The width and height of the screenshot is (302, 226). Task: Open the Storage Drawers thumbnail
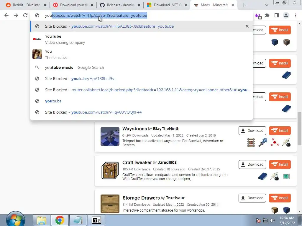point(110,204)
